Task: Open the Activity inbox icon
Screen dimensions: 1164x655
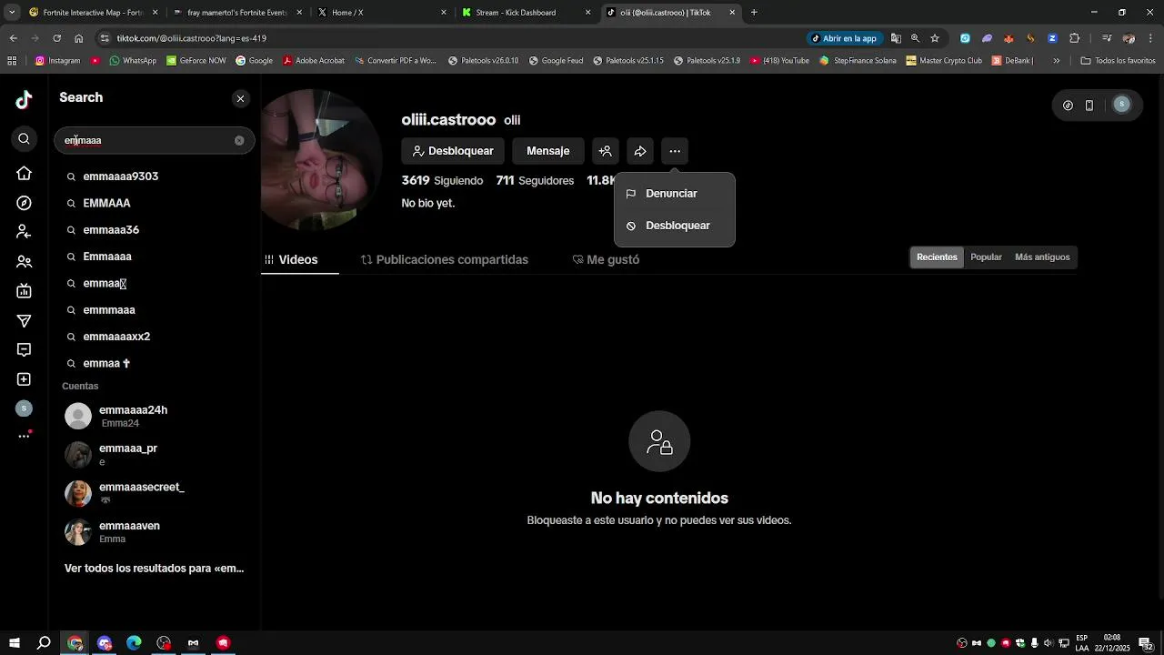Action: 24,350
